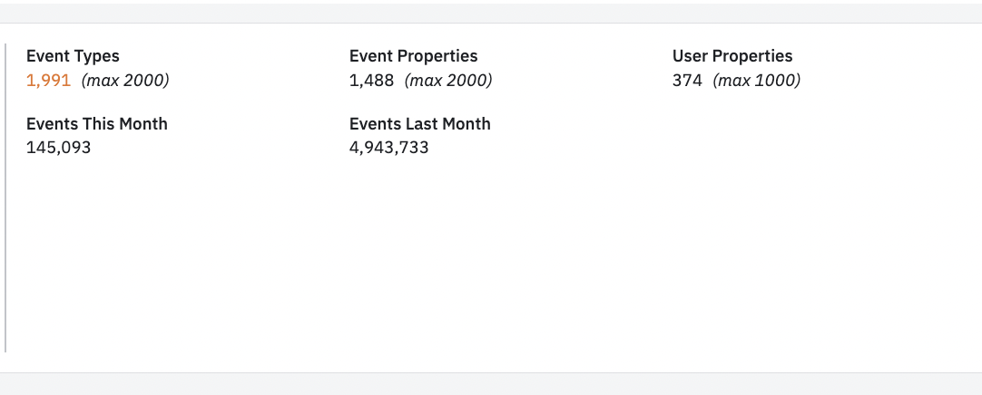Click the Event Properties heading
Image resolution: width=982 pixels, height=395 pixels.
(413, 56)
